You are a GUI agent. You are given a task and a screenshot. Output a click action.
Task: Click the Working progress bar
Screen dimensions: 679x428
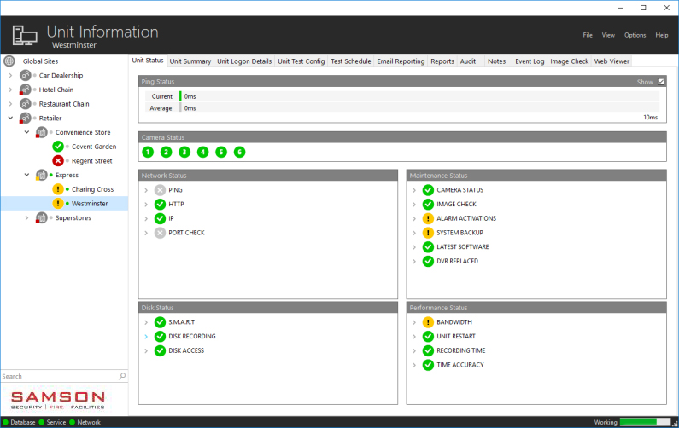pos(645,421)
